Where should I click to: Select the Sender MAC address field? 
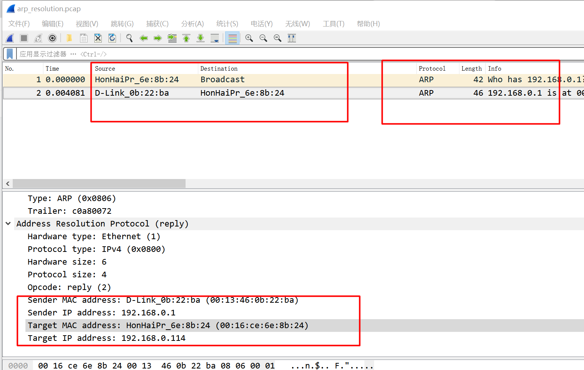click(x=163, y=300)
